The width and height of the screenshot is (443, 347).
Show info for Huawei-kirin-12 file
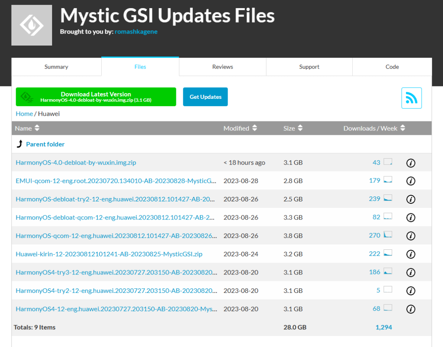pos(411,254)
